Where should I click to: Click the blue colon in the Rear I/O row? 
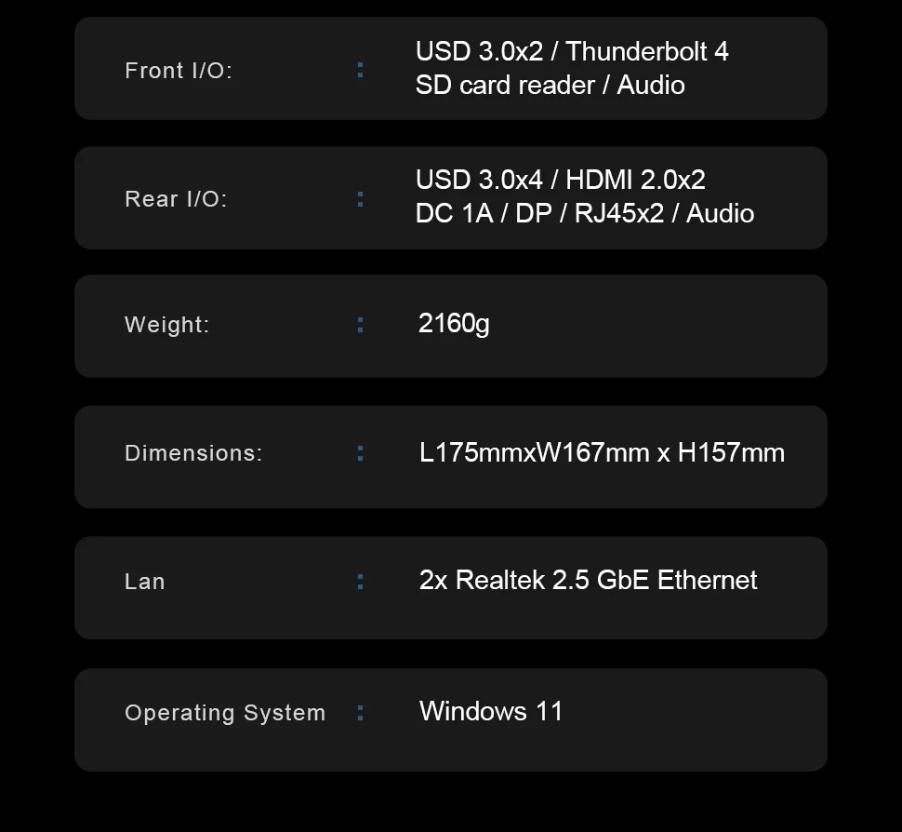coord(361,198)
